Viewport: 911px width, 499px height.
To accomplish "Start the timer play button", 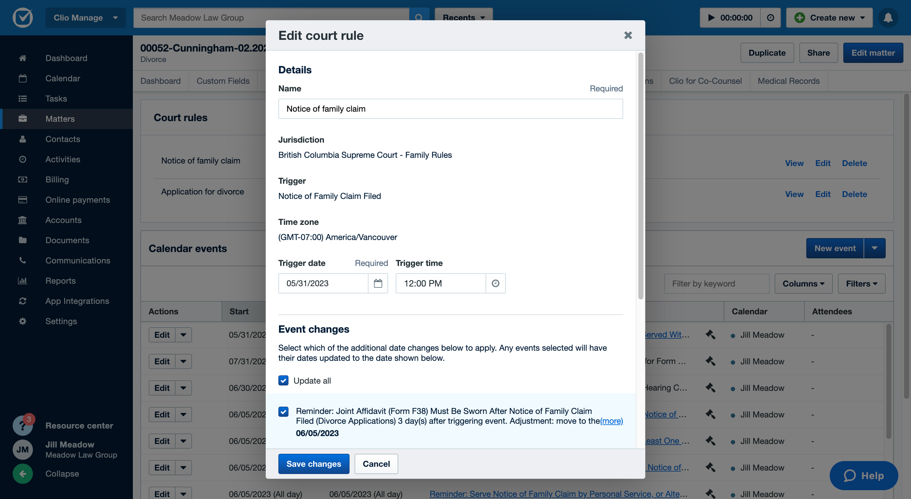I will point(711,18).
